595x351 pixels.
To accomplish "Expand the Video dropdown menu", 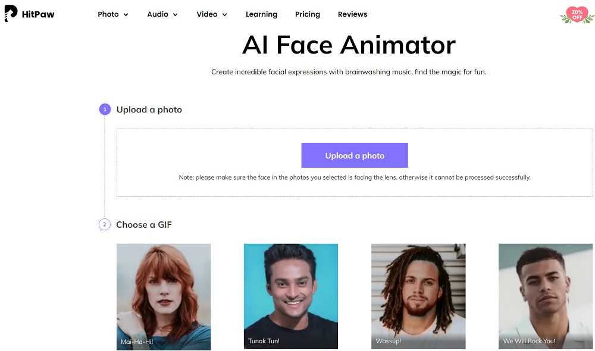I will [x=212, y=14].
